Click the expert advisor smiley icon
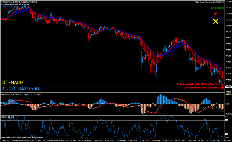Image resolution: width=232 pixels, height=142 pixels. 223,2
